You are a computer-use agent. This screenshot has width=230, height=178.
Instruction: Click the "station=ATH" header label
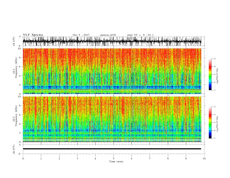pos(108,35)
